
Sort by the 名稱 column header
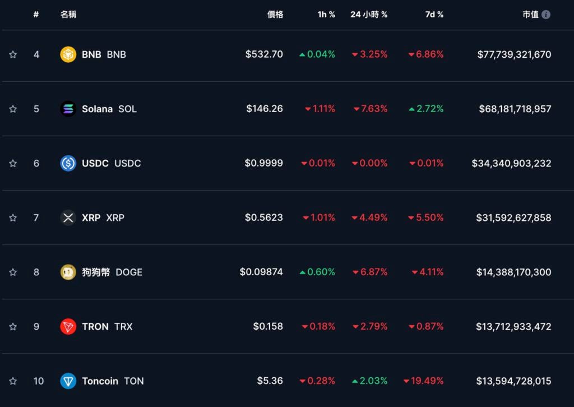coord(68,15)
